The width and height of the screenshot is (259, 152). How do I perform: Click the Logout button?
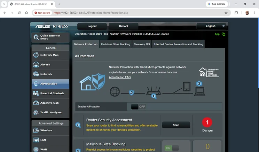point(92,26)
